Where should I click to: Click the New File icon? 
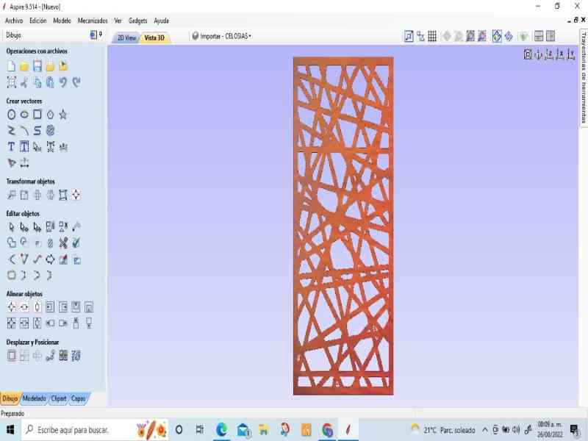12,66
